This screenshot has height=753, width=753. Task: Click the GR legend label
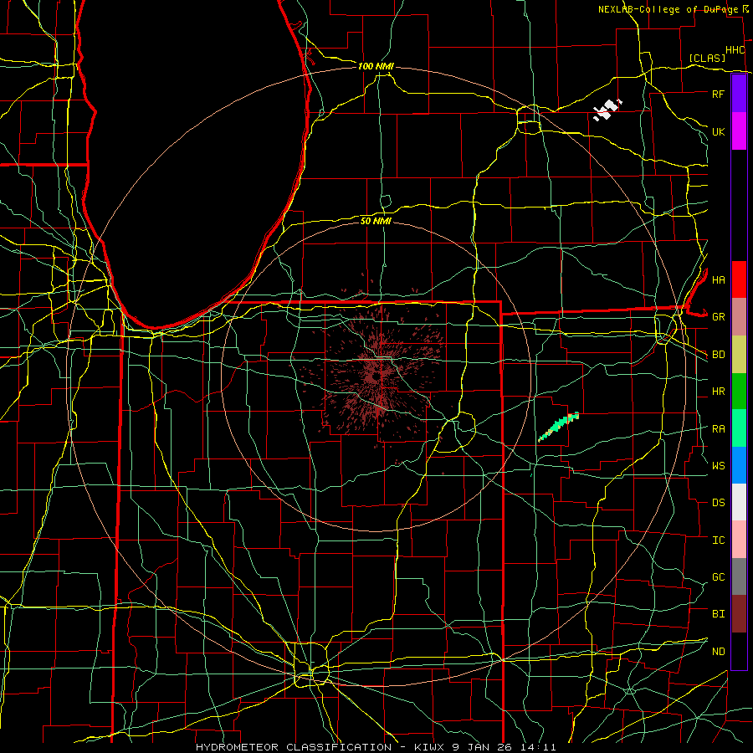719,317
